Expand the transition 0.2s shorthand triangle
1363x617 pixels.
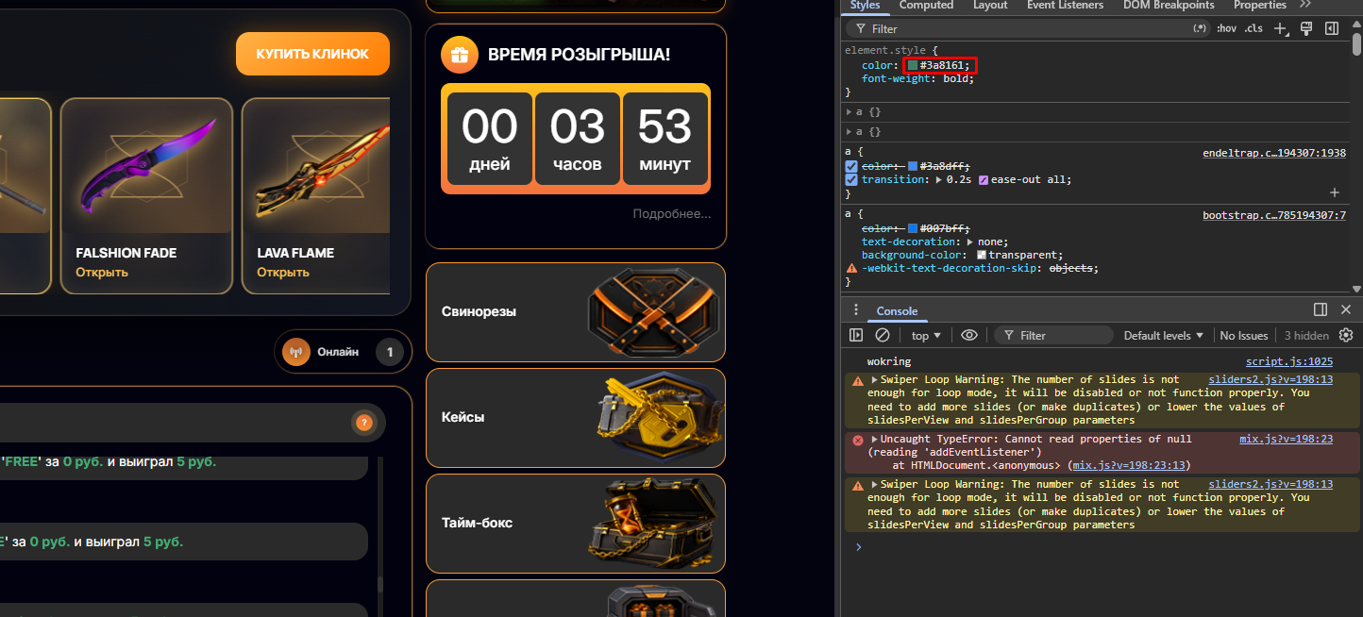[938, 179]
